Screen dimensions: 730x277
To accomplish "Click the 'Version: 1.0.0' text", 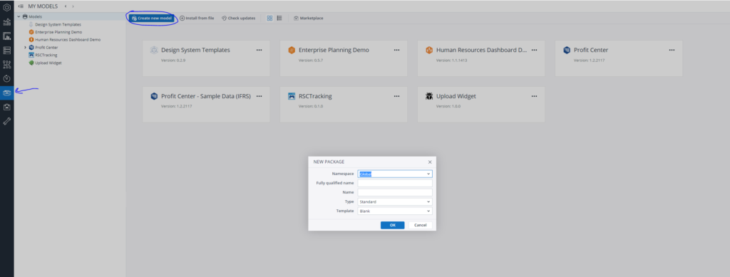I will (x=448, y=106).
